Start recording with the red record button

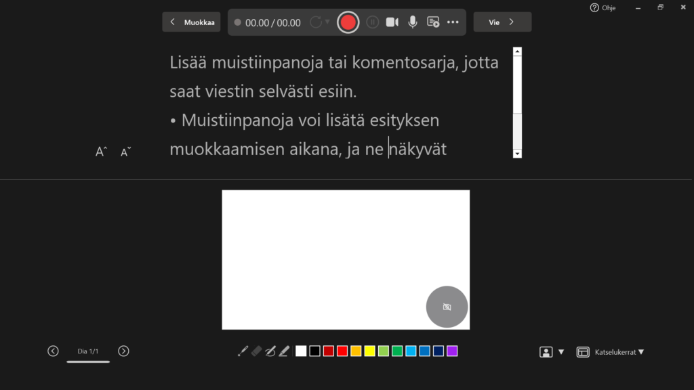(x=348, y=22)
